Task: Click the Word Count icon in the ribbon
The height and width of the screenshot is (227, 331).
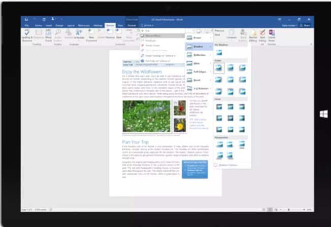Action: 48,35
